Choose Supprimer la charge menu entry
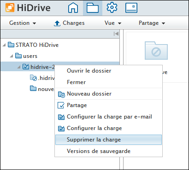This screenshot has width=189, height=170. (x=108, y=140)
